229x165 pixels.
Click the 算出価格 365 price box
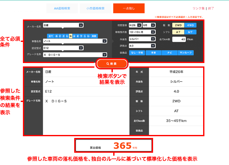click(114, 146)
